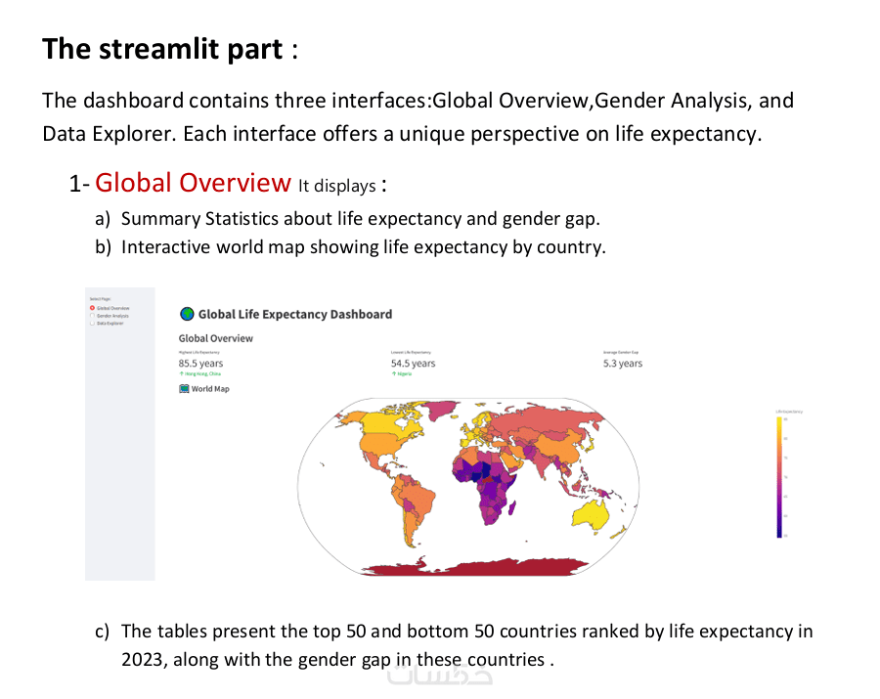
Task: Click the Arabic watermark logo at bottom
Action: [x=439, y=674]
